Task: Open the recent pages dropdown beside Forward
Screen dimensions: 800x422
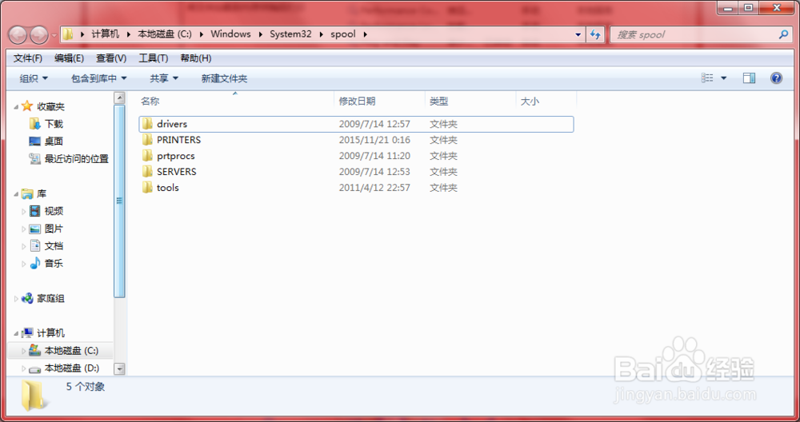Action: click(x=54, y=35)
